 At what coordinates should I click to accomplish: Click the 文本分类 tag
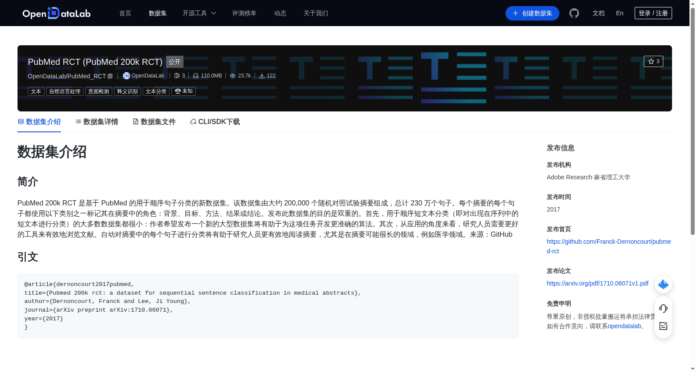click(156, 91)
